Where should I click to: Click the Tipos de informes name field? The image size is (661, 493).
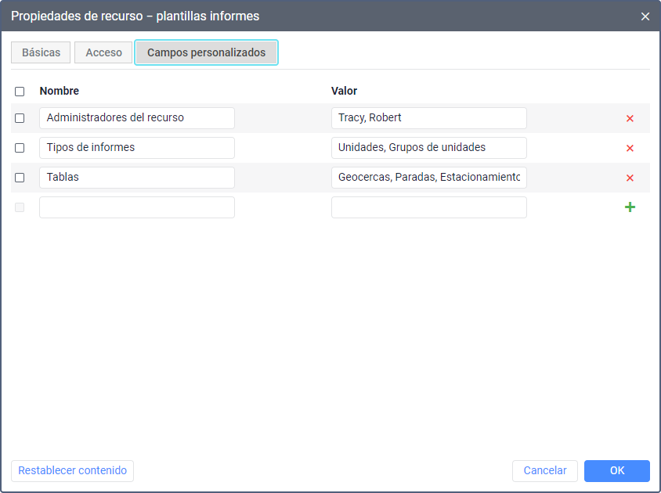pyautogui.click(x=136, y=148)
